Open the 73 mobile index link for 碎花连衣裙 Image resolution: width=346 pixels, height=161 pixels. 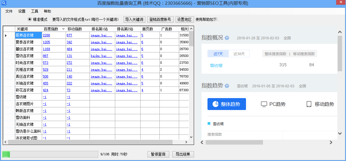click(68, 90)
